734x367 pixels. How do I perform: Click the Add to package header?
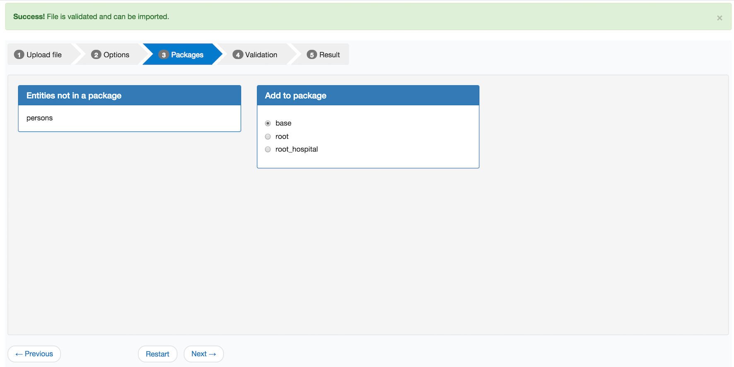click(x=368, y=95)
